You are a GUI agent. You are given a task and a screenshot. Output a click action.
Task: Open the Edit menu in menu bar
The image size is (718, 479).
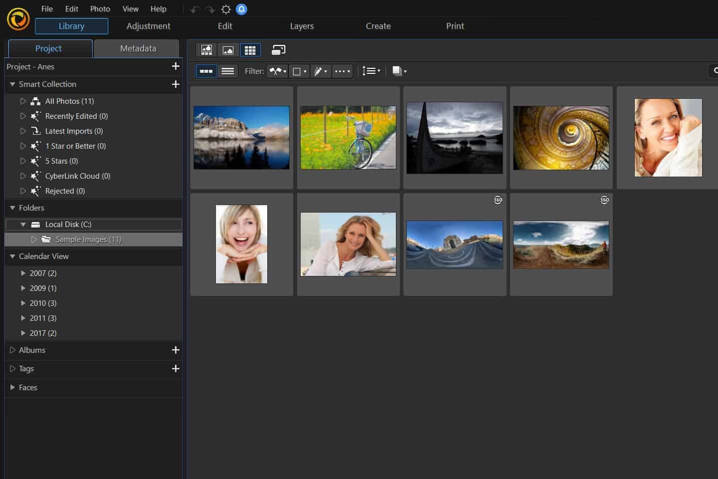(x=72, y=9)
